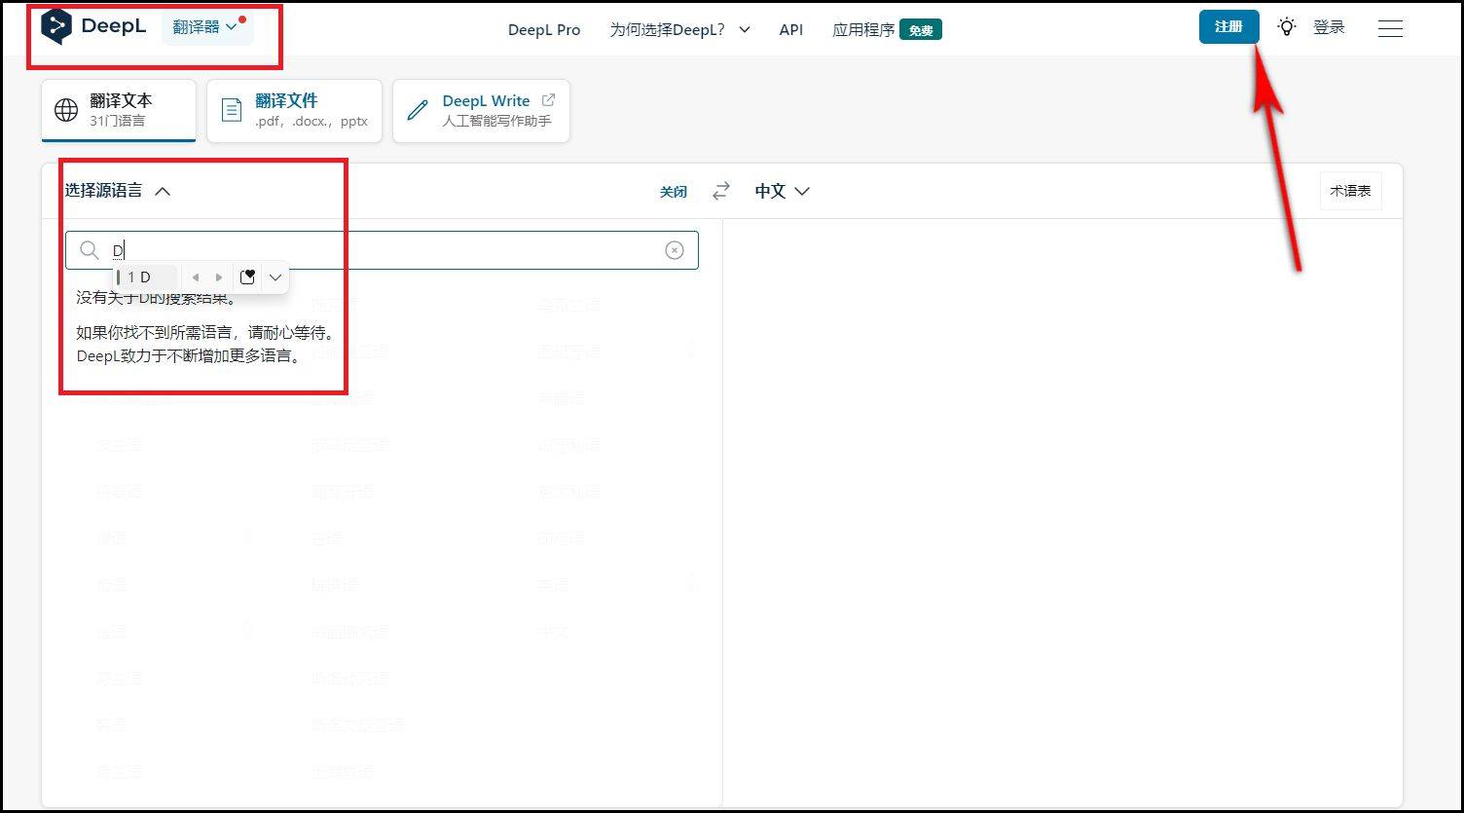Click the document icon on 翻译文件

click(x=232, y=110)
